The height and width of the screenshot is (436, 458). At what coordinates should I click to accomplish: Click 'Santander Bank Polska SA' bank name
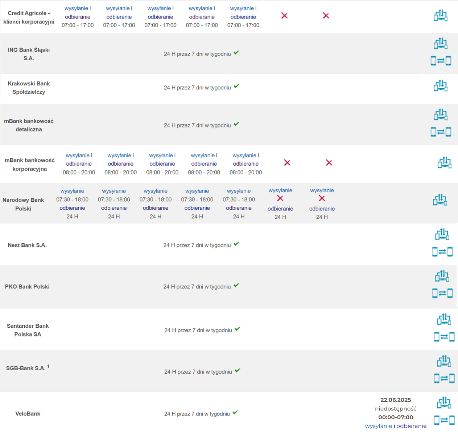(28, 330)
